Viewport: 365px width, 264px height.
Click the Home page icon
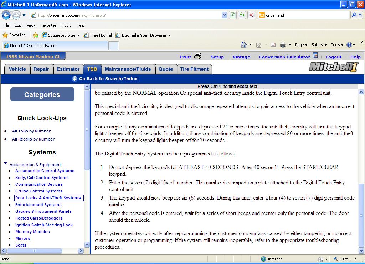pos(244,45)
